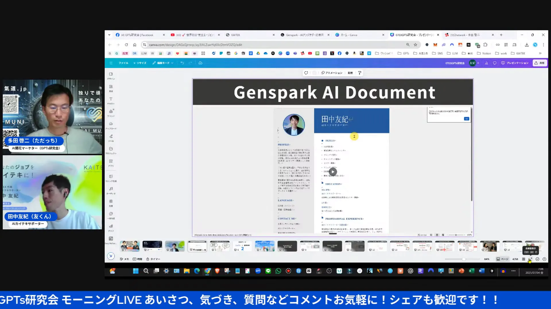Switch to grid view icon in bottom bar
The image size is (551, 309).
pos(524,259)
